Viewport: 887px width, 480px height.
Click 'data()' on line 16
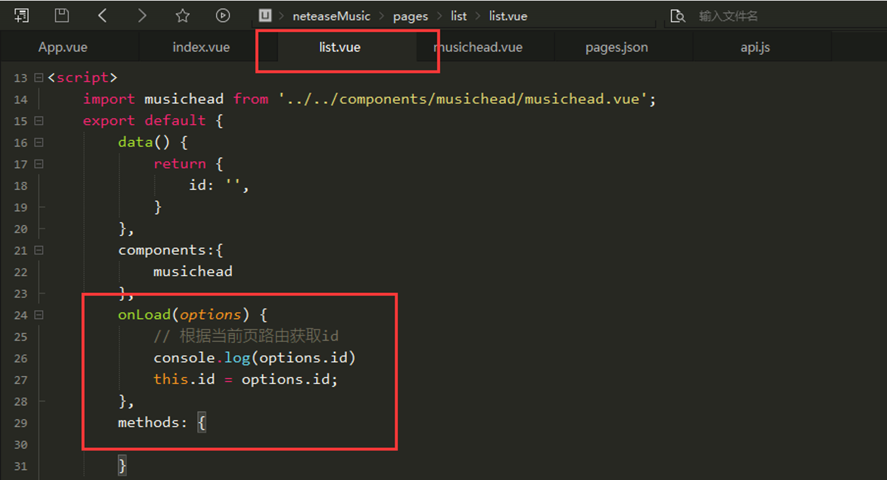(144, 143)
